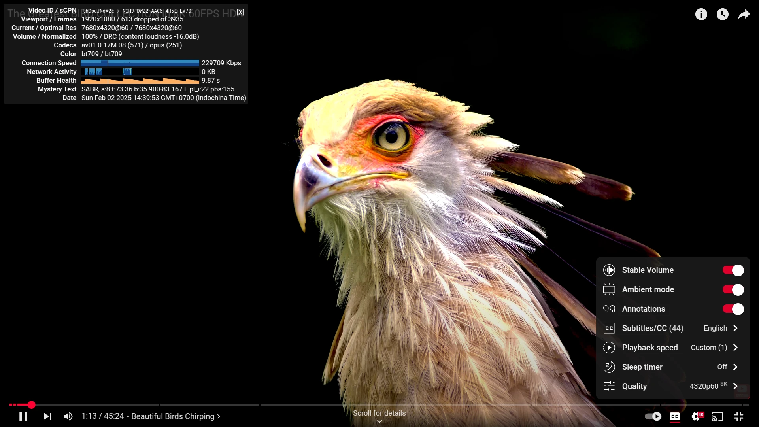This screenshot has height=427, width=759.
Task: Click the Quality sliders icon
Action: [609, 386]
